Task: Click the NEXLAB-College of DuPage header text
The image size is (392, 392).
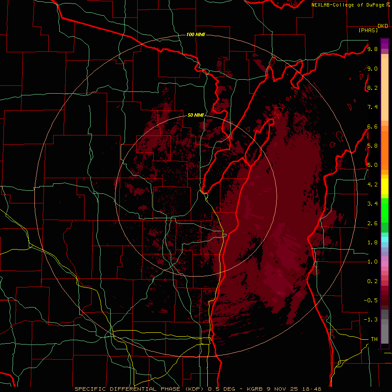Action: pyautogui.click(x=348, y=5)
